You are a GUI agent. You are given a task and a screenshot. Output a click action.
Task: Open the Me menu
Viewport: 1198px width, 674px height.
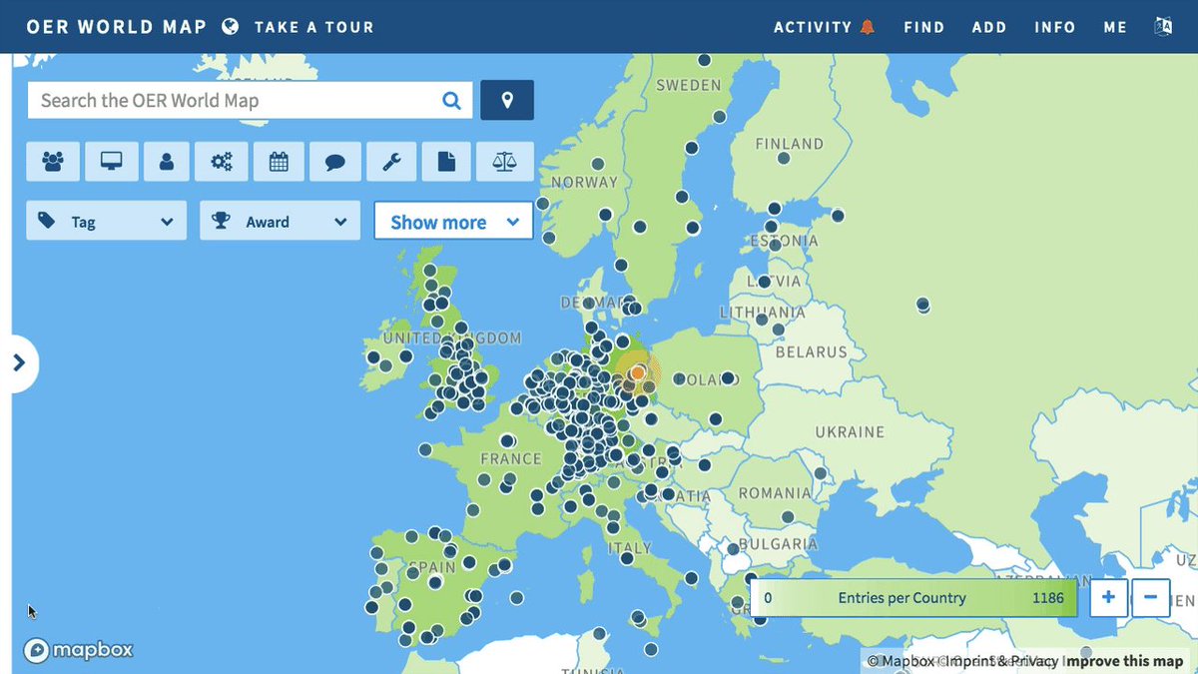coord(1115,27)
